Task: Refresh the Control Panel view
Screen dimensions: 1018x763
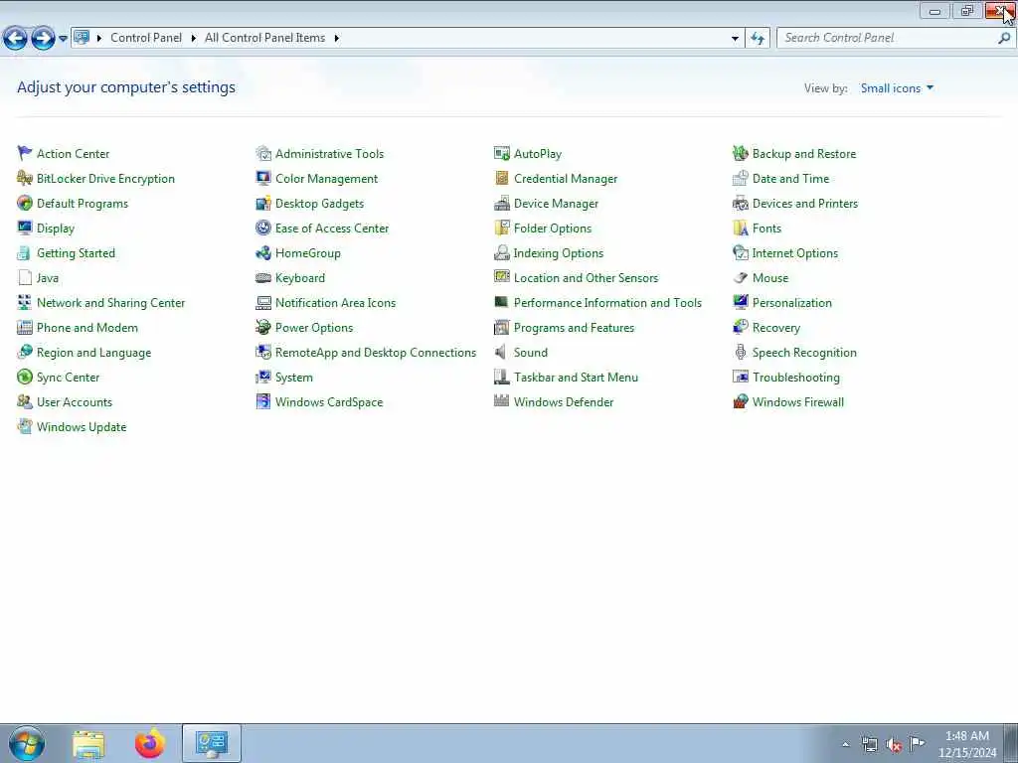Action: point(758,39)
